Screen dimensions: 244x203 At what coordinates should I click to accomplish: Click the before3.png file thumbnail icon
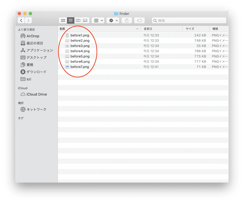[x=67, y=46]
